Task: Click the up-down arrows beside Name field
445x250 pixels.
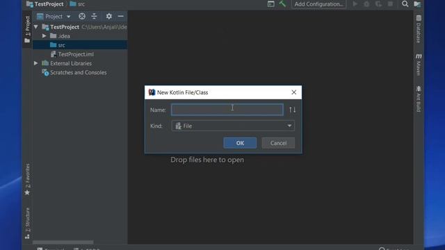Action: (292, 110)
